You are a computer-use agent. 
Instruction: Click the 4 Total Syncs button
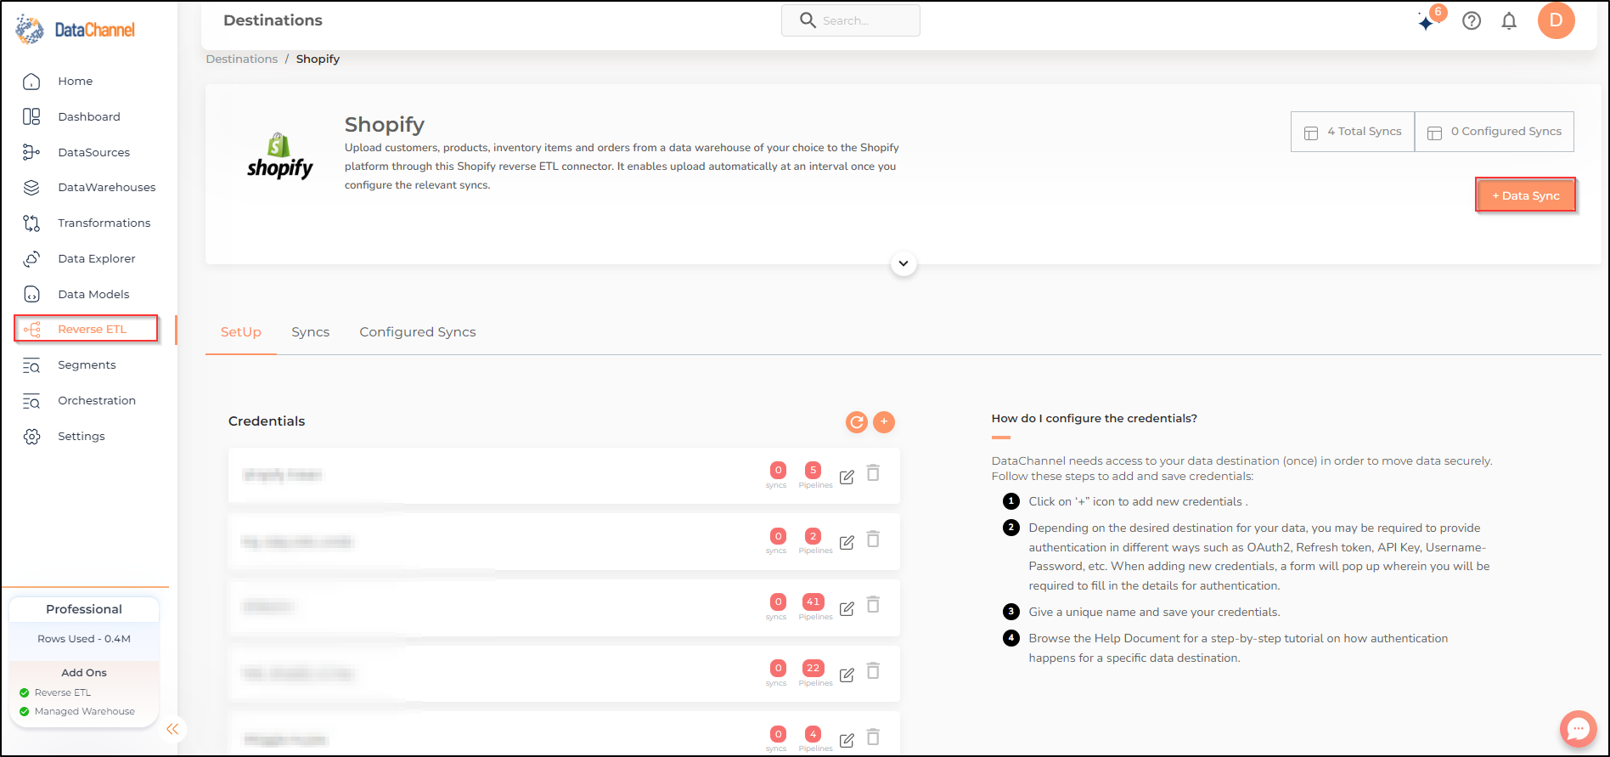coord(1353,132)
